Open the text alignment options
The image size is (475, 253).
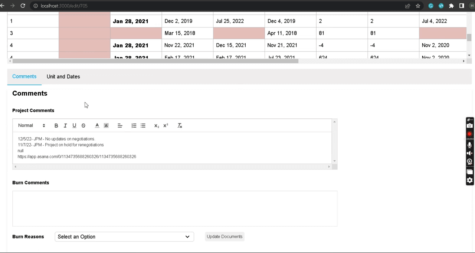[x=120, y=126]
